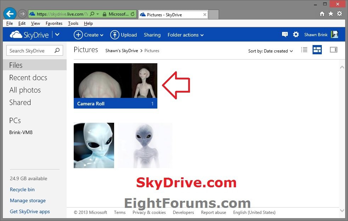Change language English (United States)
The height and width of the screenshot is (221, 348).
[254, 212]
